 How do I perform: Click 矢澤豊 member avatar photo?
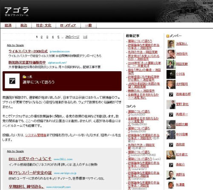(x=171, y=185)
